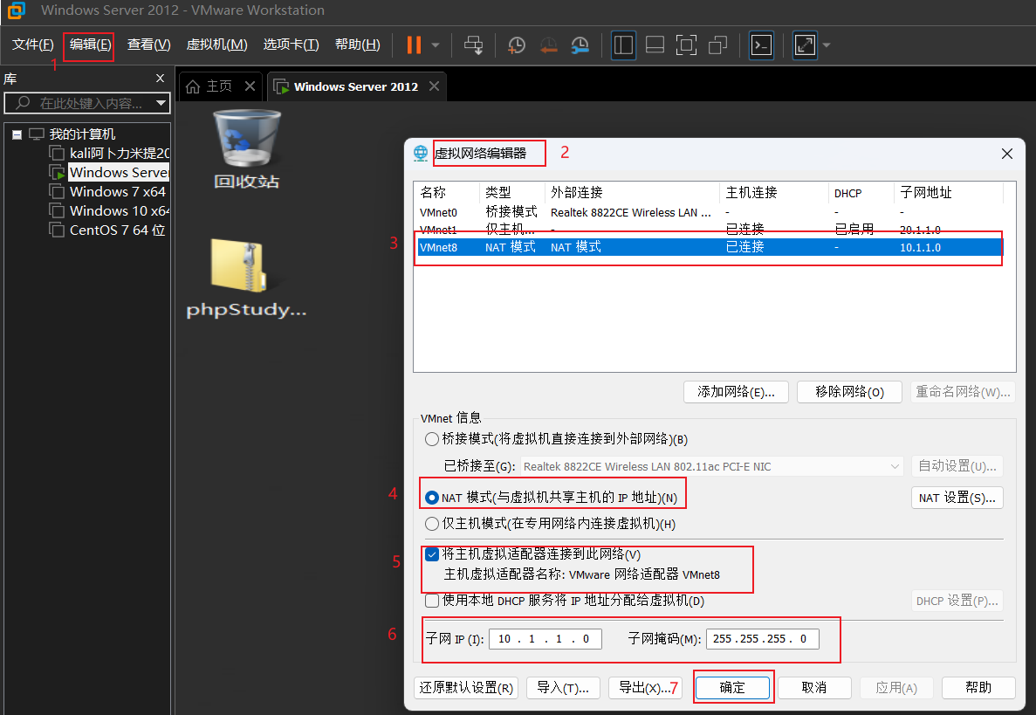This screenshot has width=1036, height=715.
Task: Open the dropdown arrow next to pause
Action: click(436, 45)
